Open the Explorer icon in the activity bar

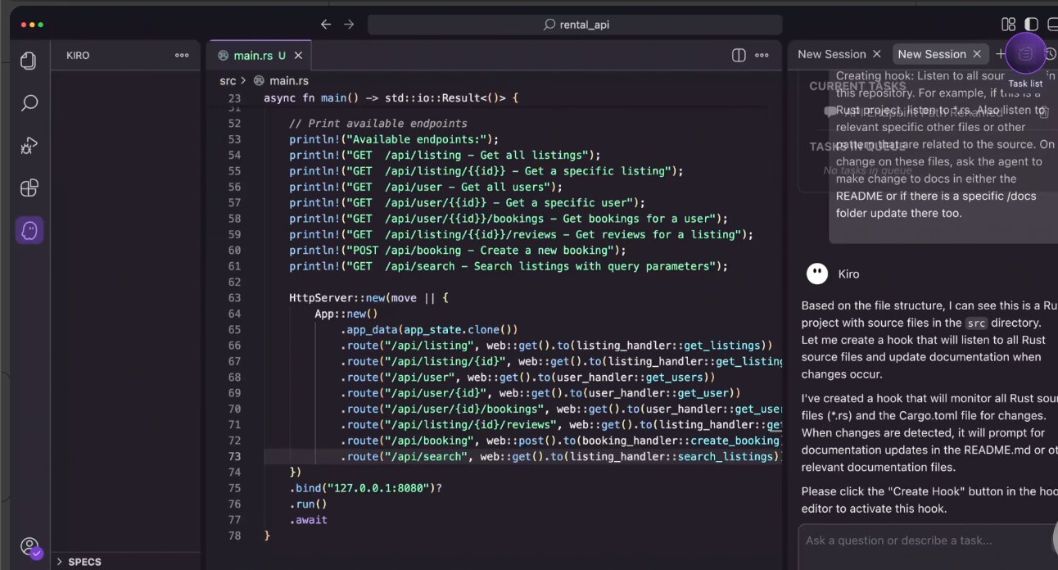click(x=29, y=61)
